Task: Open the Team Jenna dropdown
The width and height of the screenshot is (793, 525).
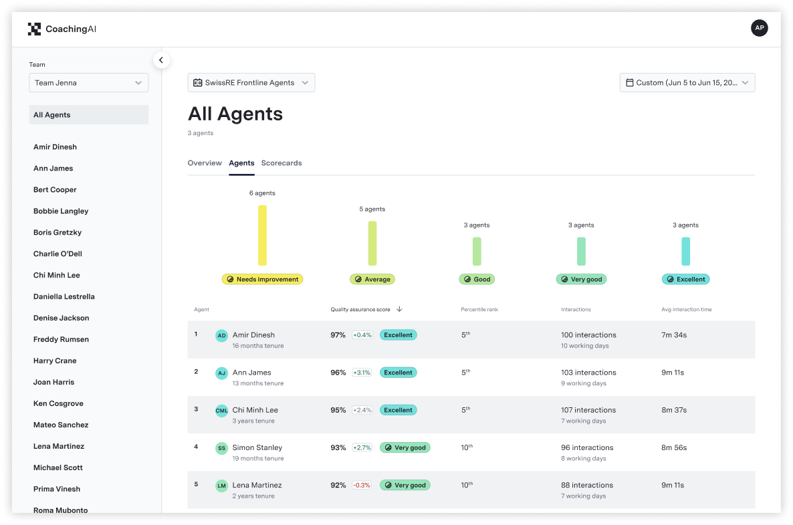Action: (x=88, y=83)
